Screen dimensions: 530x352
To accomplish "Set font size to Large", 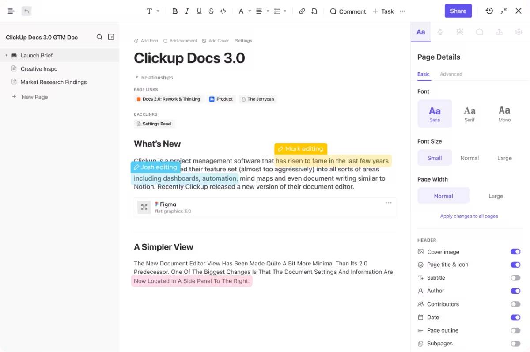I will 504,158.
